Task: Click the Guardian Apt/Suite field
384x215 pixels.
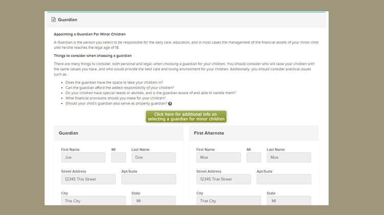Action: click(148, 179)
